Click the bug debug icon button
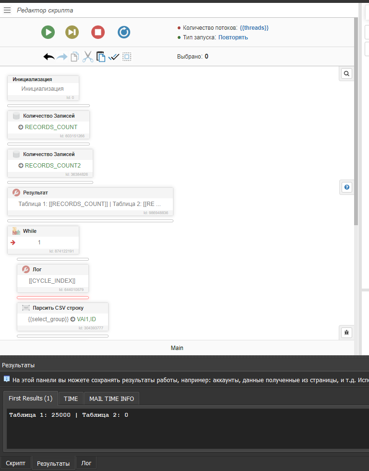Screen dimensions: 369x471 pos(347,332)
